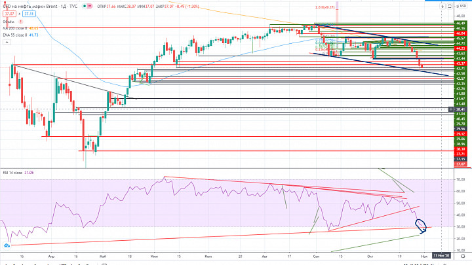Click the blue buy price 37.11 button
This screenshot has height=265, width=472.
29,14
